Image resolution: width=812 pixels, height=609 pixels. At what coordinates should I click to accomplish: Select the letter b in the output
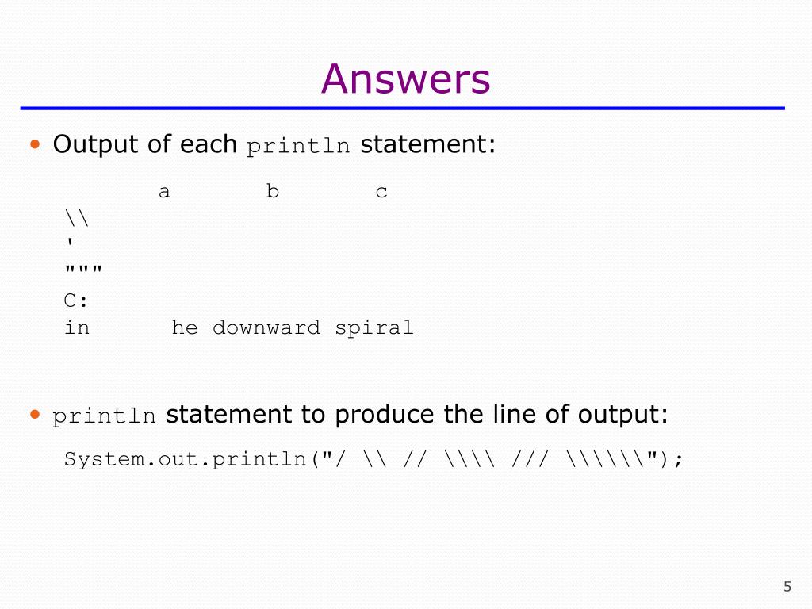pos(273,191)
